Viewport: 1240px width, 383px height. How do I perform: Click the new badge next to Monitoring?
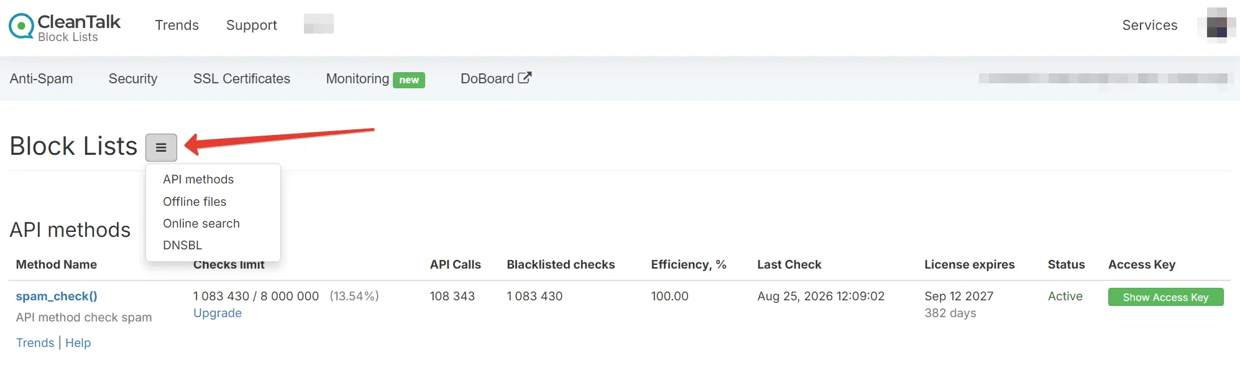pyautogui.click(x=408, y=80)
